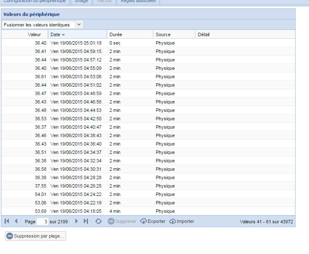Open the 'Fusionner les valeurs identiques' dropdown

click(x=79, y=25)
